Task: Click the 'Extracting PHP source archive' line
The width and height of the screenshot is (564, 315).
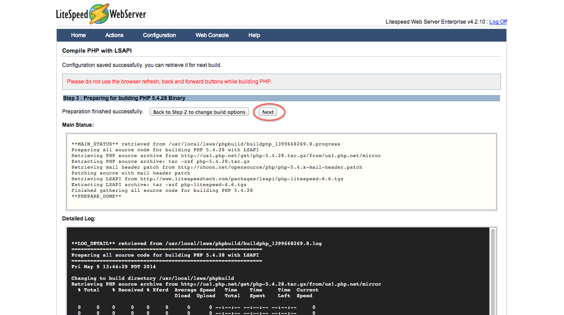Action: click(160, 162)
